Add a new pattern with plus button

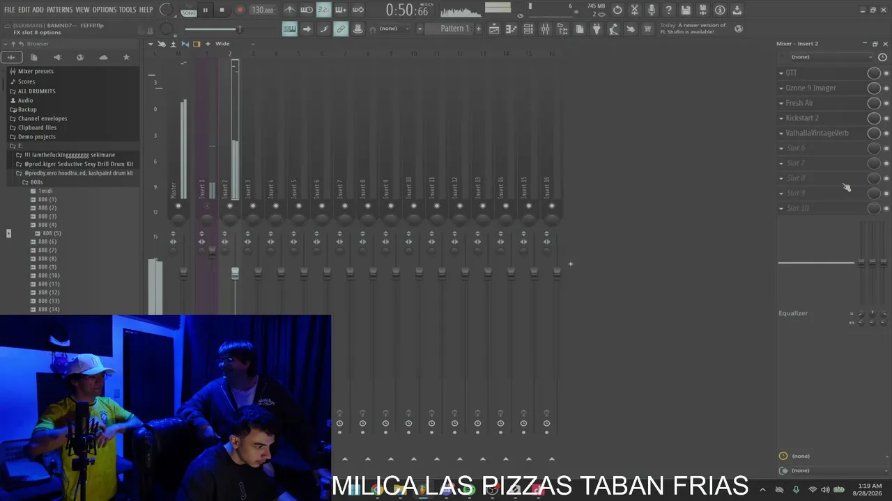click(478, 29)
